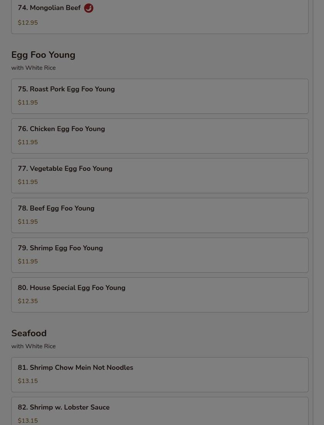The image size is (324, 425).
Task: Choose 82. Shrimp w. Lobster Sauce
Action: click(160, 411)
